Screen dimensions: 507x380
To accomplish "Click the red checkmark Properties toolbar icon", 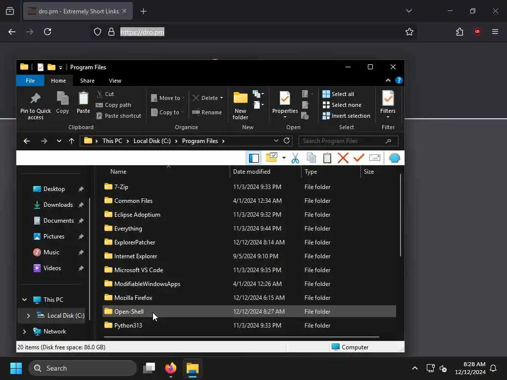I will click(358, 158).
